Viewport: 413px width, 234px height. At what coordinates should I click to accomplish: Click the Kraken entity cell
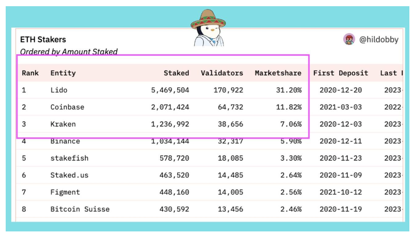click(63, 124)
